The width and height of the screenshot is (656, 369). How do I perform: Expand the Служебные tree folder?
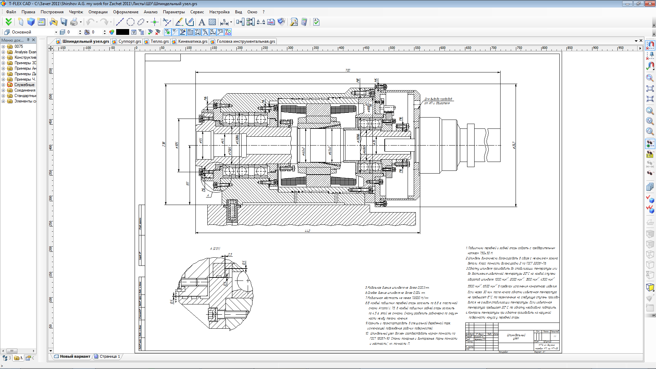point(3,85)
